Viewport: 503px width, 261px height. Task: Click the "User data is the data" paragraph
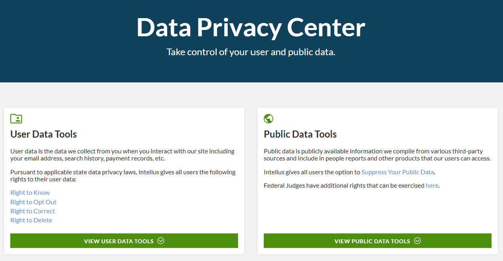(122, 155)
